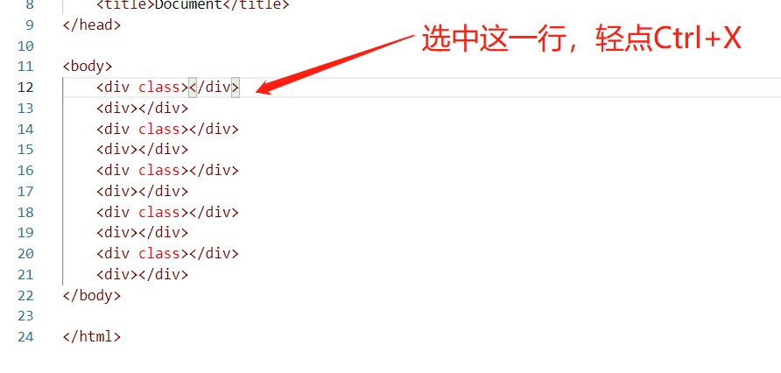Click the class attribute on line 18
781x373 pixels.
pyautogui.click(x=158, y=213)
